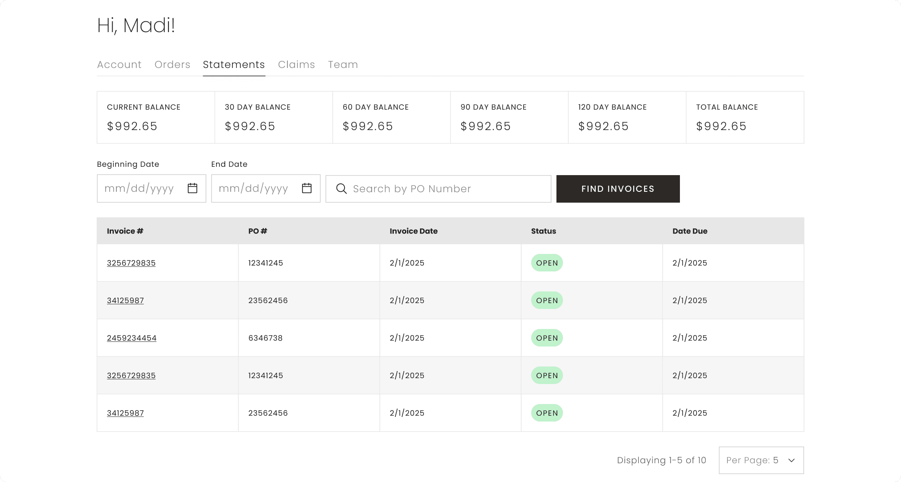901x482 pixels.
Task: Select the Claims tab
Action: 296,64
